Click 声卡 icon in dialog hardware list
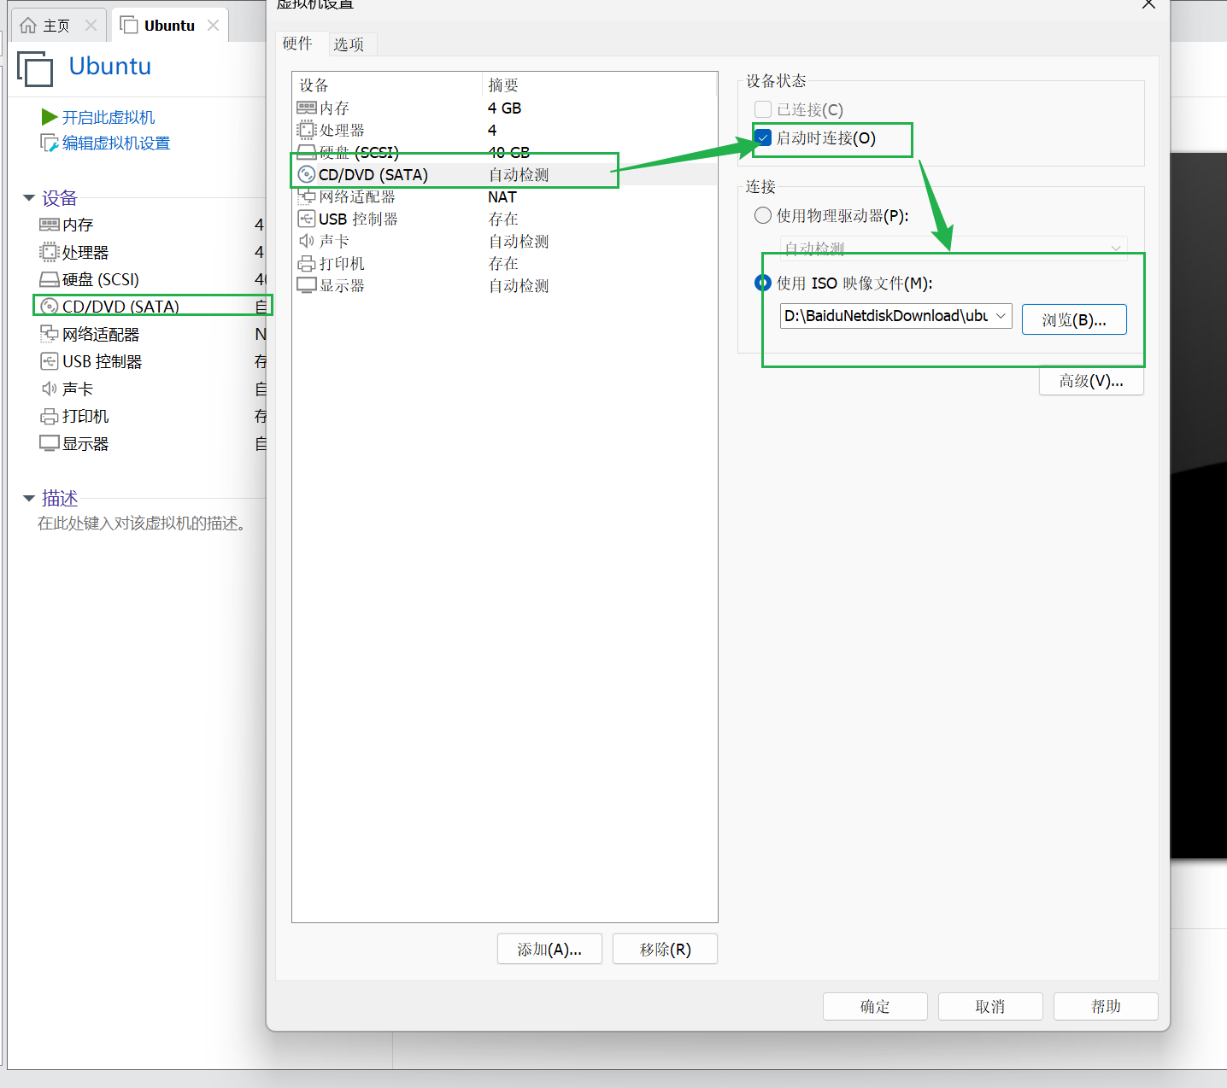The height and width of the screenshot is (1088, 1227). coord(307,241)
